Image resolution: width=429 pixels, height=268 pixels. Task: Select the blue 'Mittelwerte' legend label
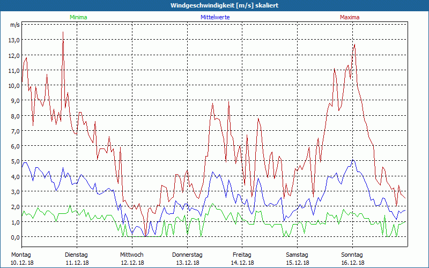pos(215,17)
